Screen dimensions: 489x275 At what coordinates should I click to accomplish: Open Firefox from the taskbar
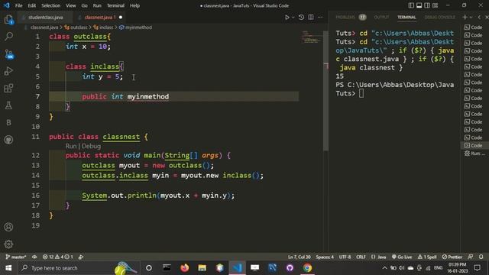click(185, 268)
